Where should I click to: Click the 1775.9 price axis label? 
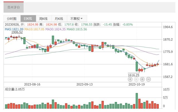coord(168,52)
